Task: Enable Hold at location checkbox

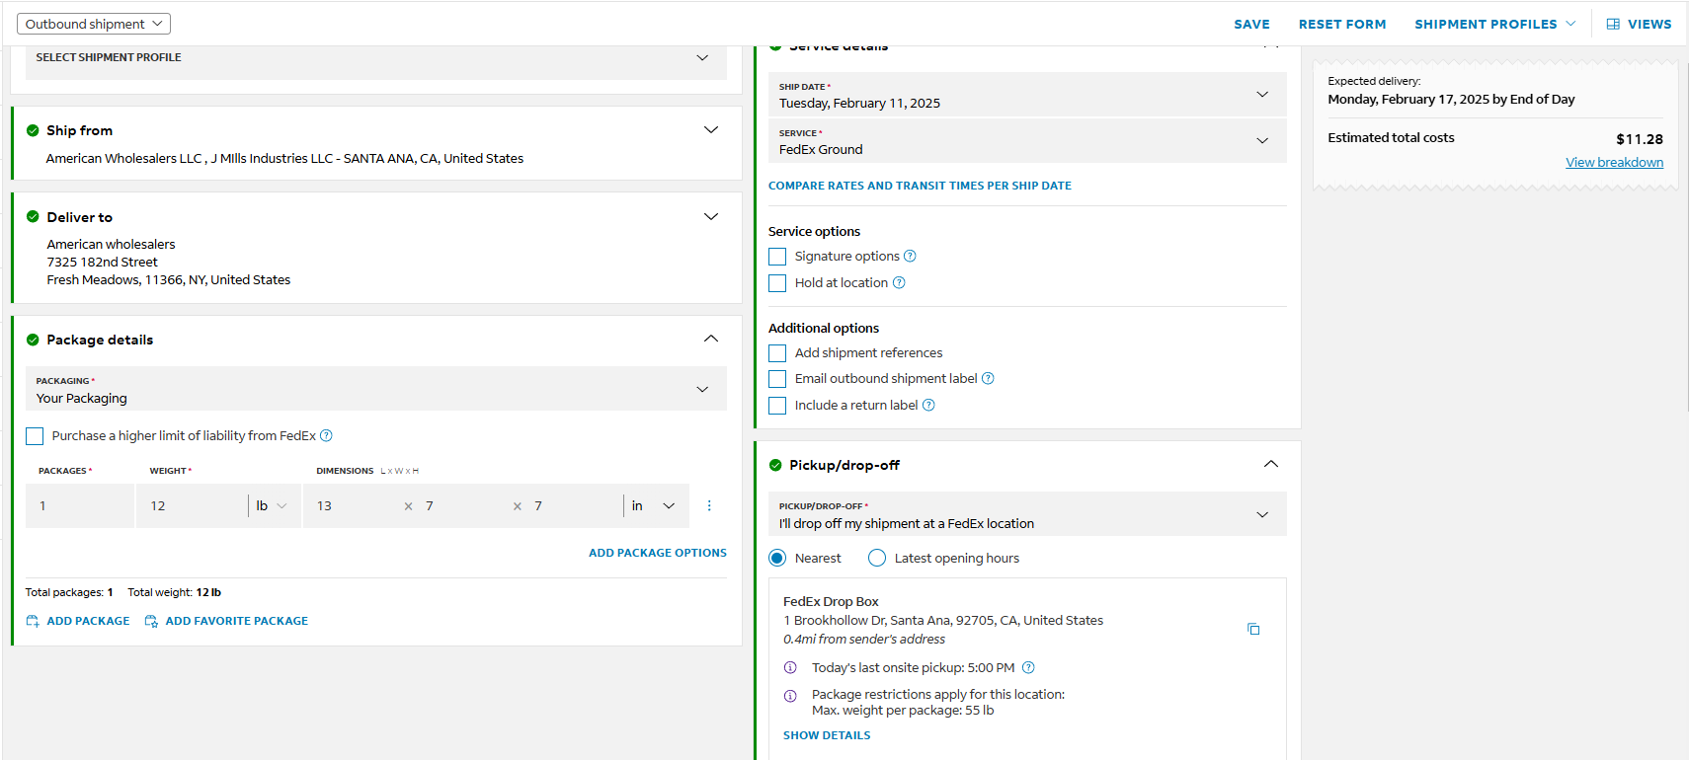Action: pyautogui.click(x=777, y=283)
